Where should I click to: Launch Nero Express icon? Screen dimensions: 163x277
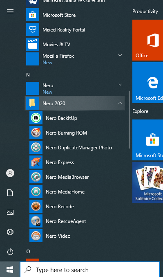[36, 162]
